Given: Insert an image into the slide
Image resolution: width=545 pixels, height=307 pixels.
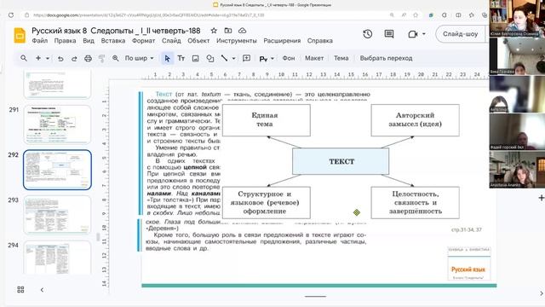Looking at the screenshot, I should 195,59.
